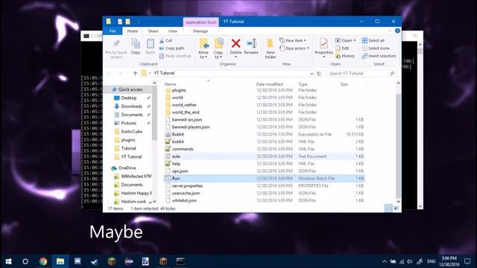Sort by the Name column header

[171, 84]
